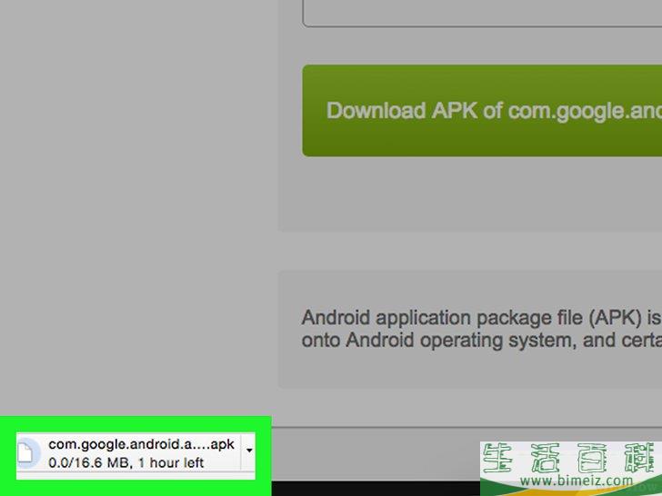Click the green Download APK button
The image size is (662, 496).
pyautogui.click(x=482, y=111)
